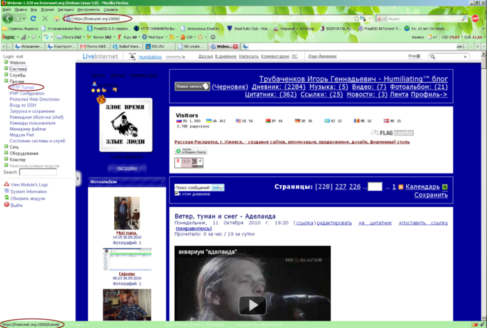The width and height of the screenshot is (487, 328).
Task: Switch to the Nulled Ware tab
Action: point(126,47)
